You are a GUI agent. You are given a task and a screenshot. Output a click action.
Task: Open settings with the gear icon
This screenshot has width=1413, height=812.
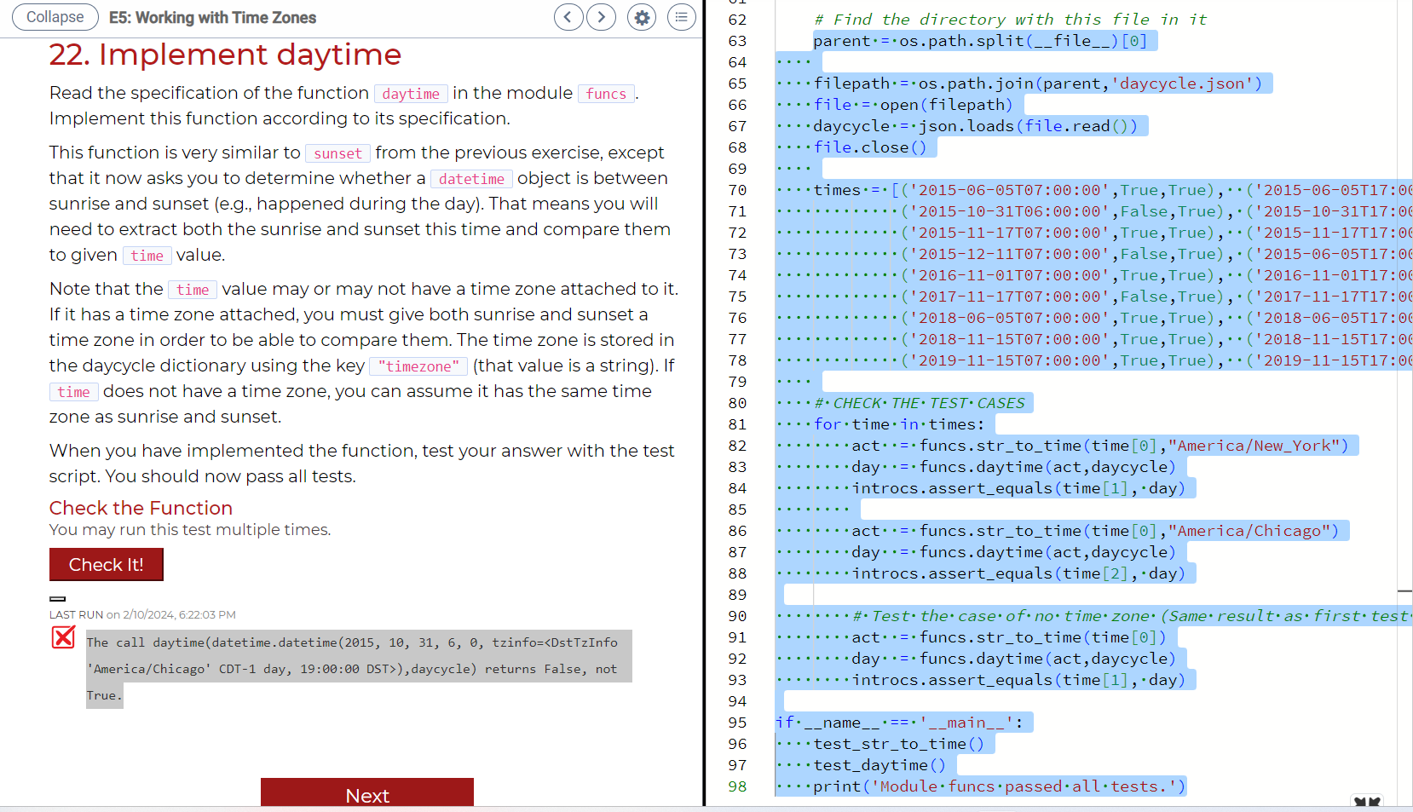point(641,17)
